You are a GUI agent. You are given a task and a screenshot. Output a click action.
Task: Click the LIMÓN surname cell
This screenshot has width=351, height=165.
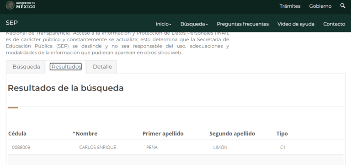click(220, 147)
